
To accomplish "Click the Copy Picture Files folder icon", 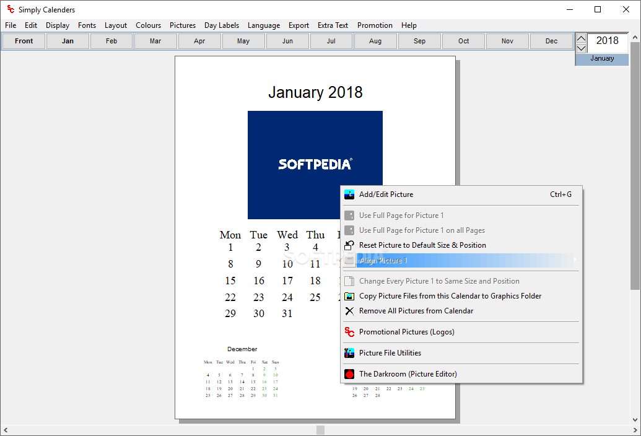I will (x=349, y=296).
